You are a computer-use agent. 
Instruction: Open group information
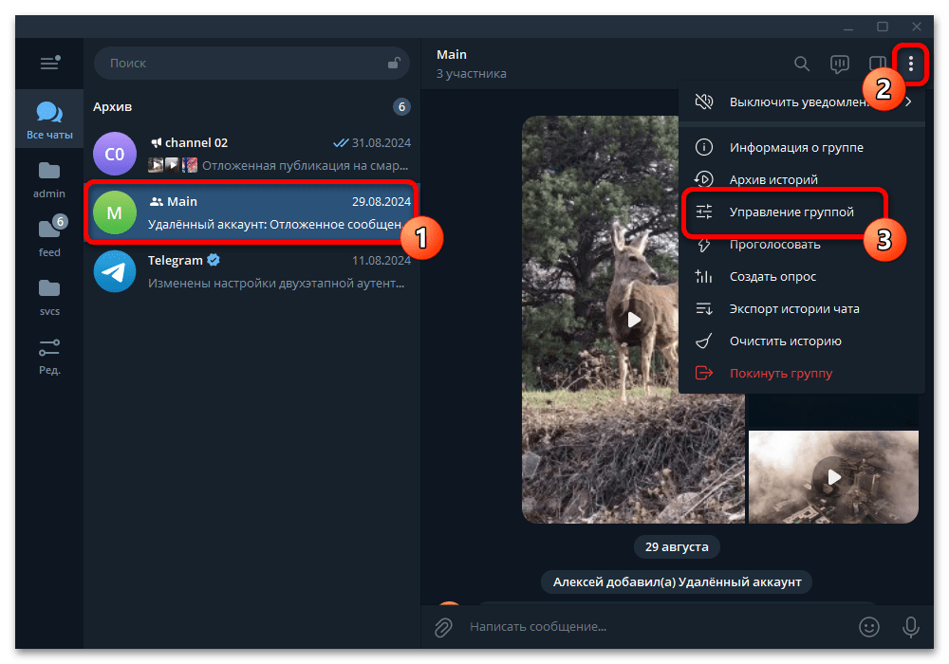coord(802,148)
